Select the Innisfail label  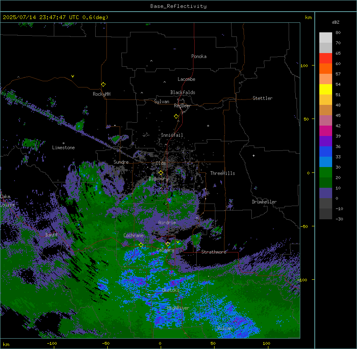172,135
